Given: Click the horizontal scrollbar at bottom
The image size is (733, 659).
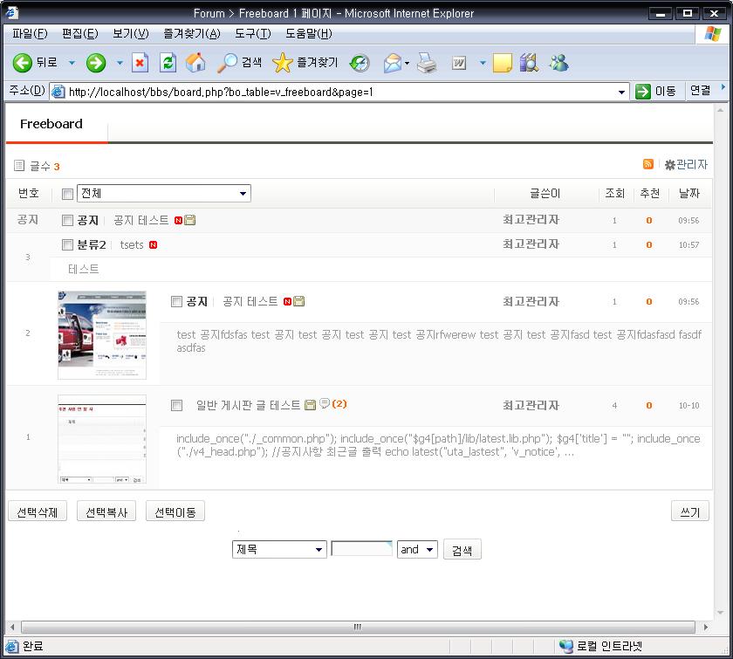Looking at the screenshot, I should point(358,627).
